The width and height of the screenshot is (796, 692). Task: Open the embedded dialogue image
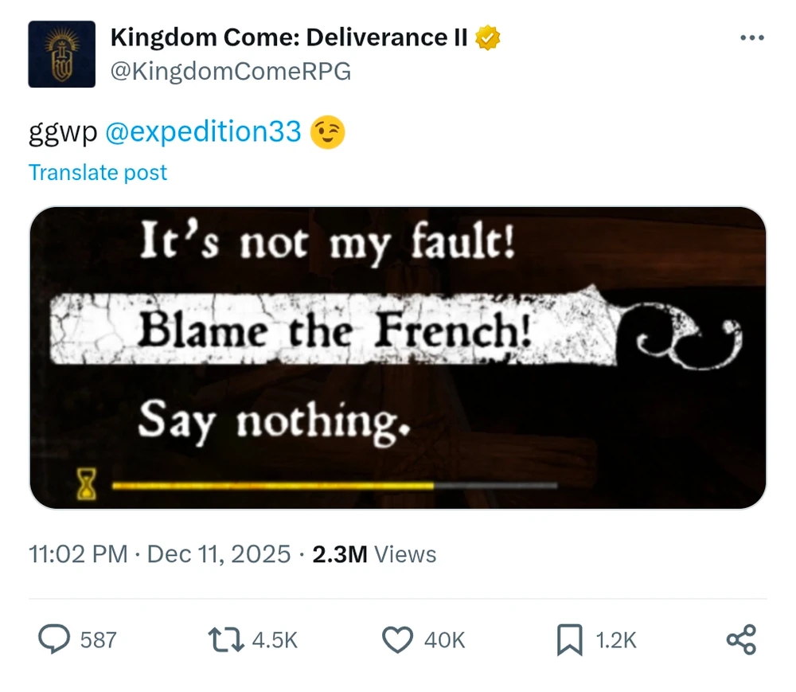point(397,358)
